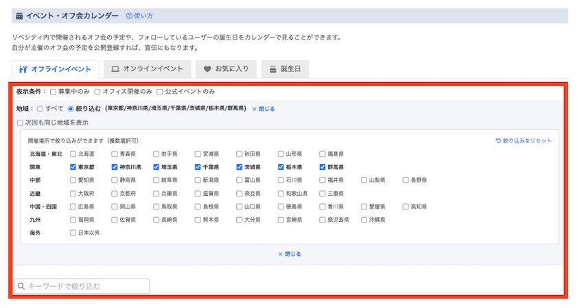
Task: Switch to the オフラインイベント tab
Action: click(56, 69)
